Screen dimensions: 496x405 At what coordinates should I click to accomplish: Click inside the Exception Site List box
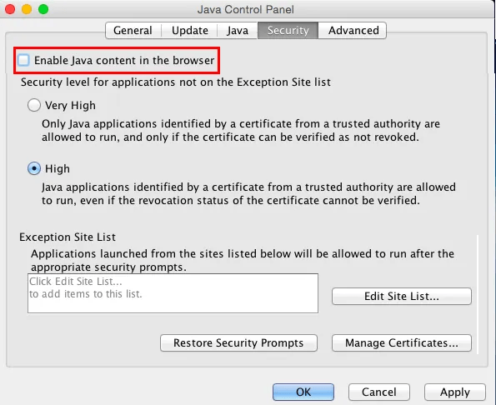tap(173, 293)
